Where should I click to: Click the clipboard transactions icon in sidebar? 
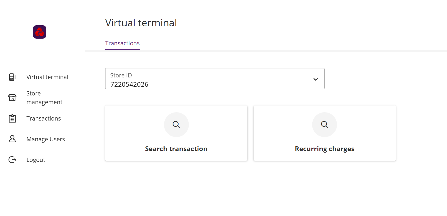pyautogui.click(x=12, y=119)
